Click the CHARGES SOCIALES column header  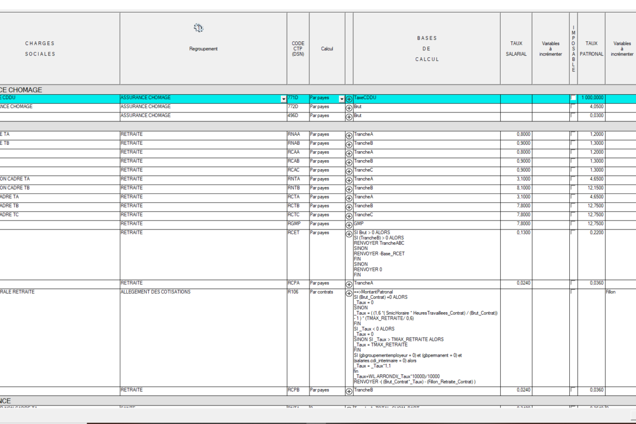(x=40, y=49)
